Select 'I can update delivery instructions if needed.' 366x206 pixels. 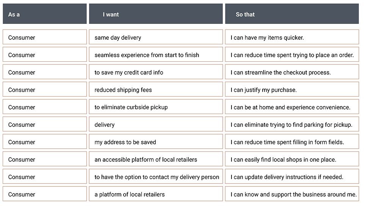coord(292,176)
